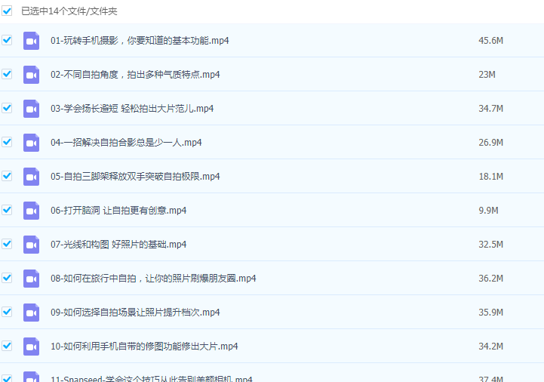The height and width of the screenshot is (382, 544).
Task: Open the file name 01-玩转手机摄影，你要知道的基本功能.mp4
Action: 140,41
